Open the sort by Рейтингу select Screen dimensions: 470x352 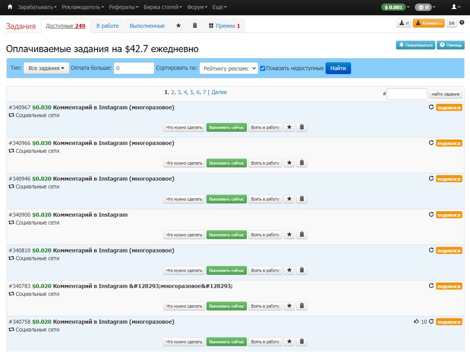[229, 68]
